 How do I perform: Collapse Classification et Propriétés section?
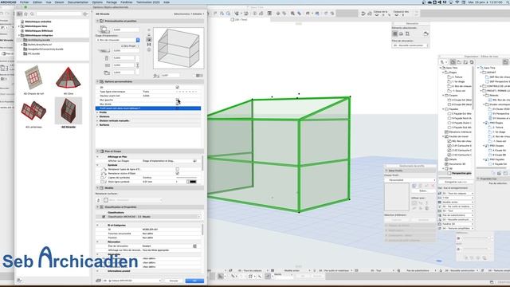(x=97, y=207)
